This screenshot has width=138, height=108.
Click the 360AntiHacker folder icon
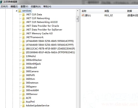(x=23, y=60)
